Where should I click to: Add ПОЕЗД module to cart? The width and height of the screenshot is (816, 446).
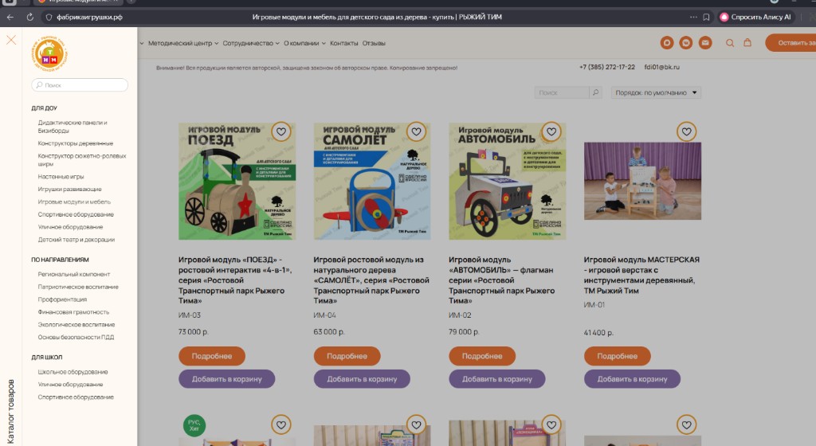click(x=226, y=379)
